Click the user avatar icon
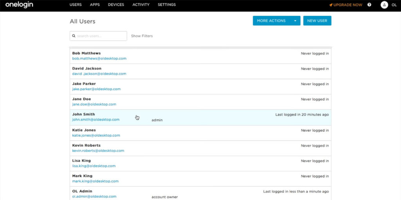The width and height of the screenshot is (401, 200). click(384, 5)
